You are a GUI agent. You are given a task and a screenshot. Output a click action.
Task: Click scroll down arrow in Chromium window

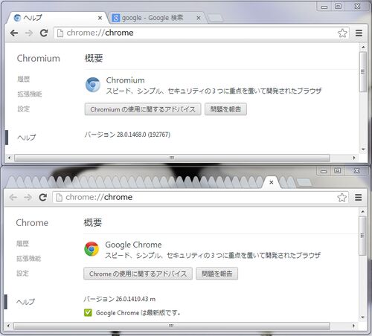click(x=363, y=149)
